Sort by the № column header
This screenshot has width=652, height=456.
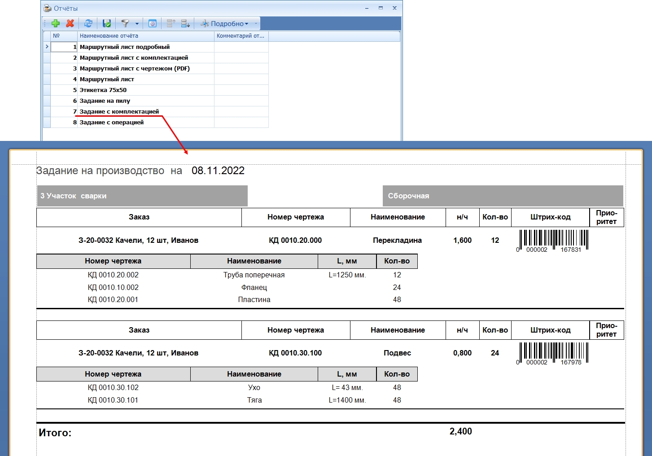click(64, 36)
